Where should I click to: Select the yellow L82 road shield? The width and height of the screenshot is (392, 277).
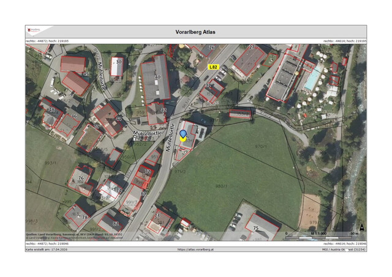[213, 65]
